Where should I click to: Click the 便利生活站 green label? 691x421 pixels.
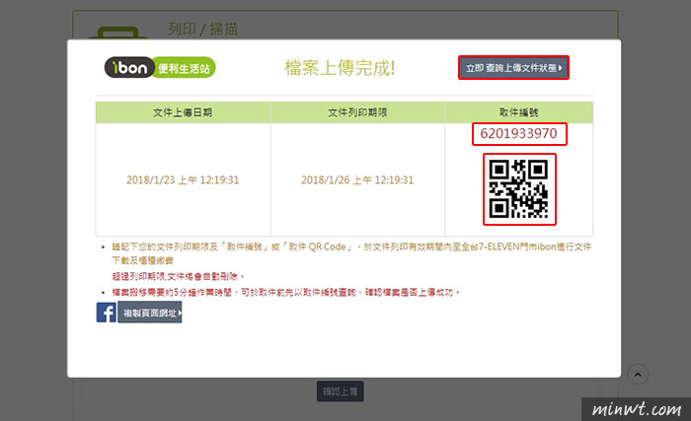[185, 68]
